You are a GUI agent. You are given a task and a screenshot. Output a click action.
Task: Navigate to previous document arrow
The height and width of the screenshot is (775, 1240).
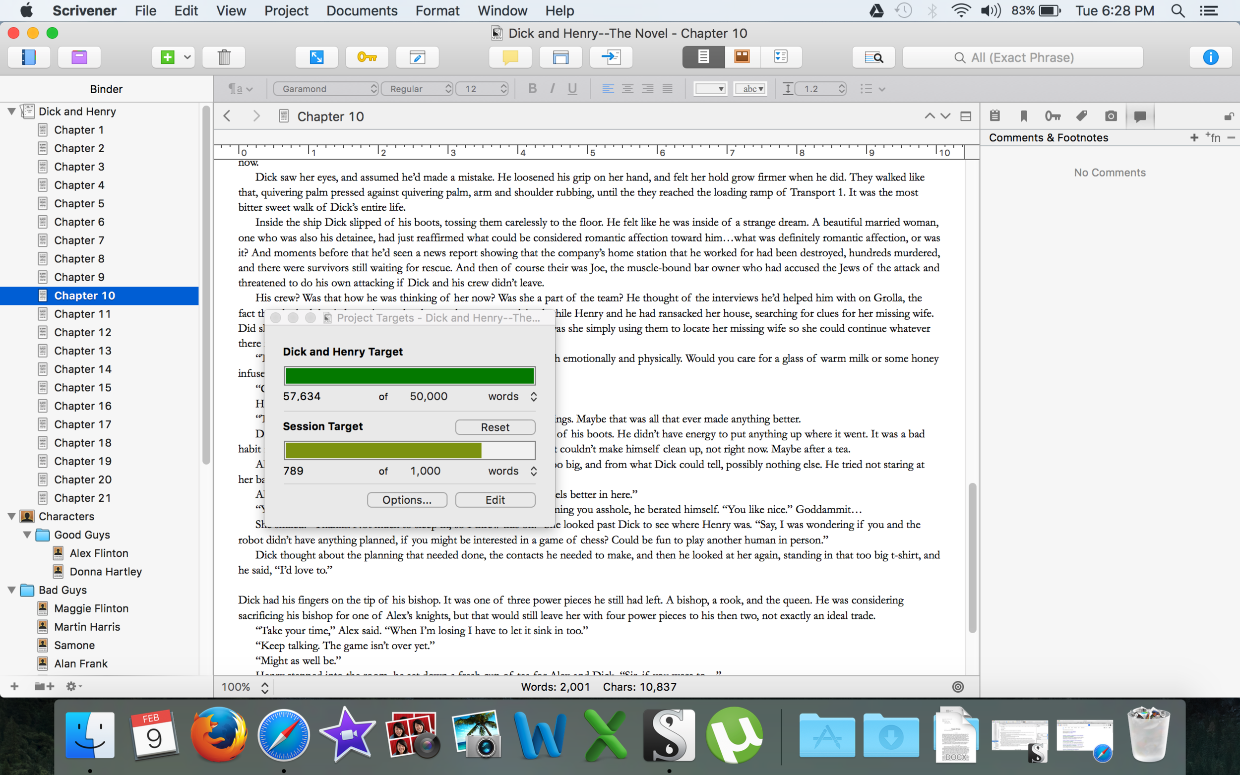(x=930, y=117)
